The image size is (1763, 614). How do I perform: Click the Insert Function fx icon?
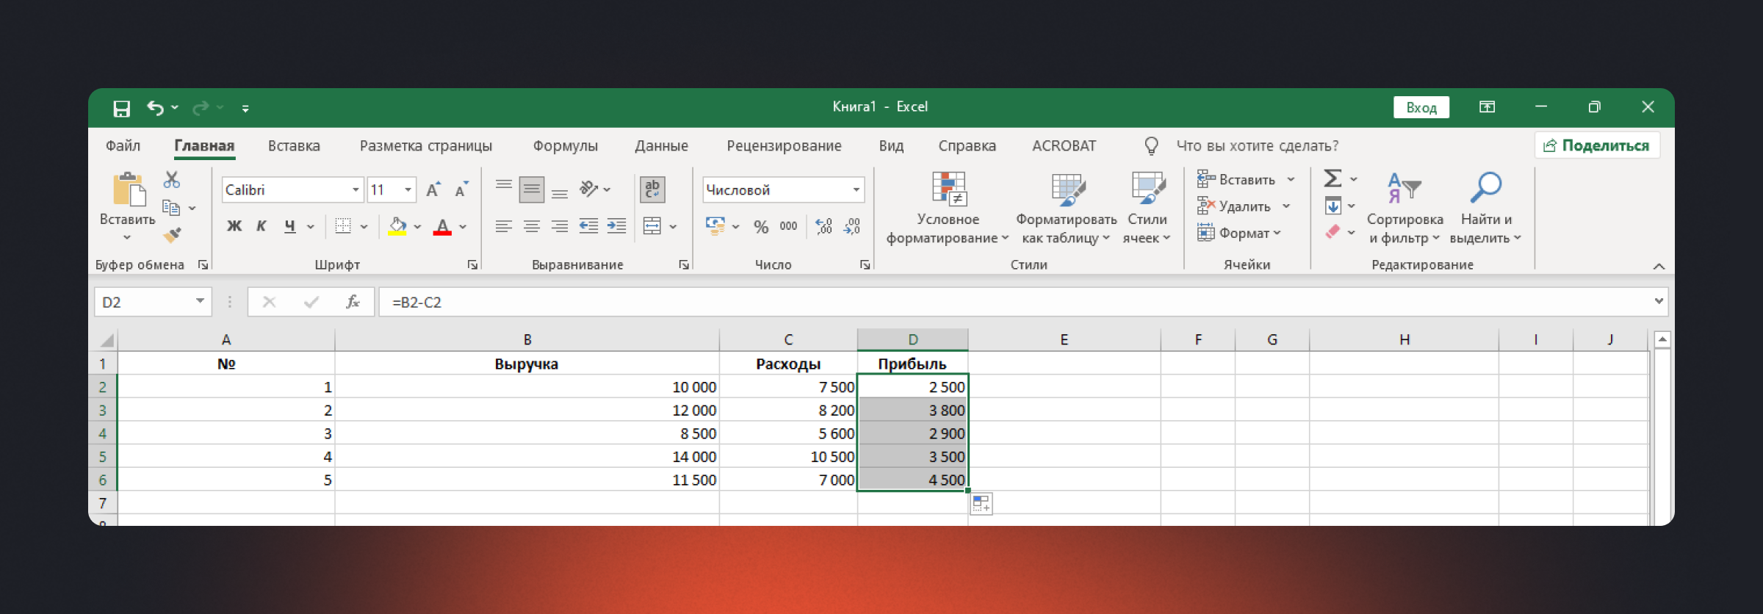(x=353, y=302)
